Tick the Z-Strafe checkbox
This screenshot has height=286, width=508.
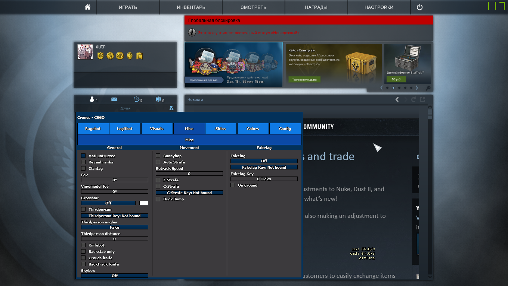[x=158, y=180]
